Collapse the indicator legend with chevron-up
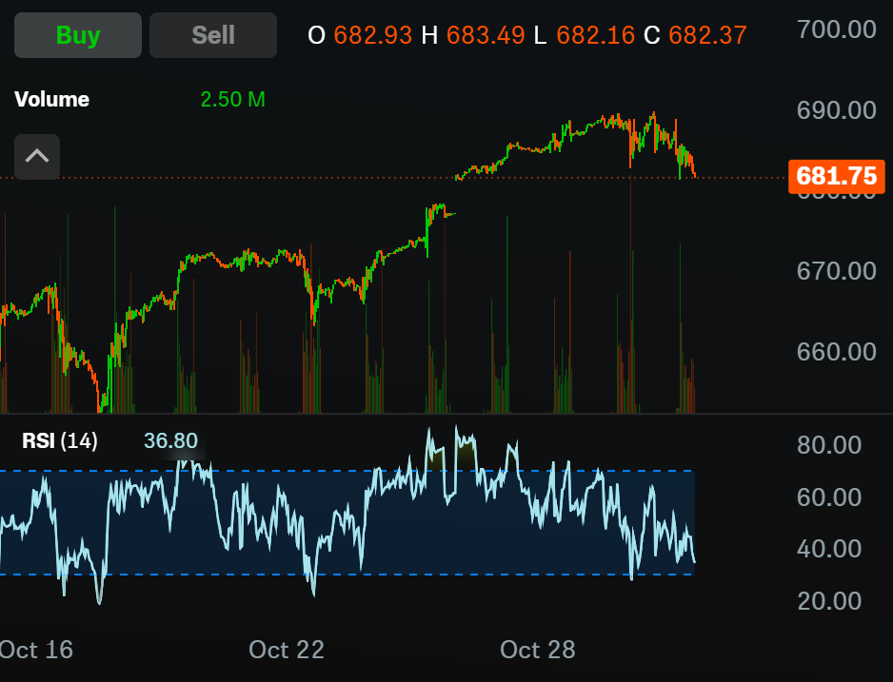893x682 pixels. pyautogui.click(x=37, y=156)
